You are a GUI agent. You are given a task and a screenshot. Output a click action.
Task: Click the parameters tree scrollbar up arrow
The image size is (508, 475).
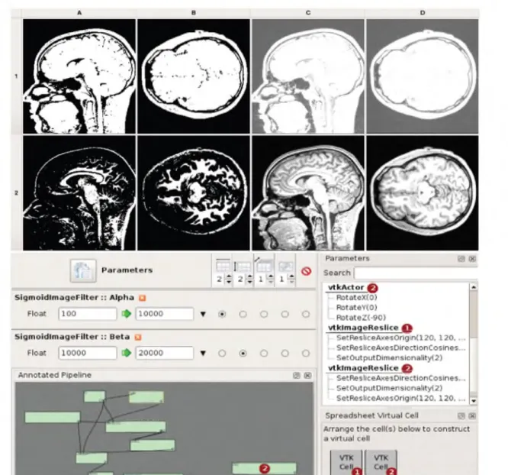coord(474,286)
